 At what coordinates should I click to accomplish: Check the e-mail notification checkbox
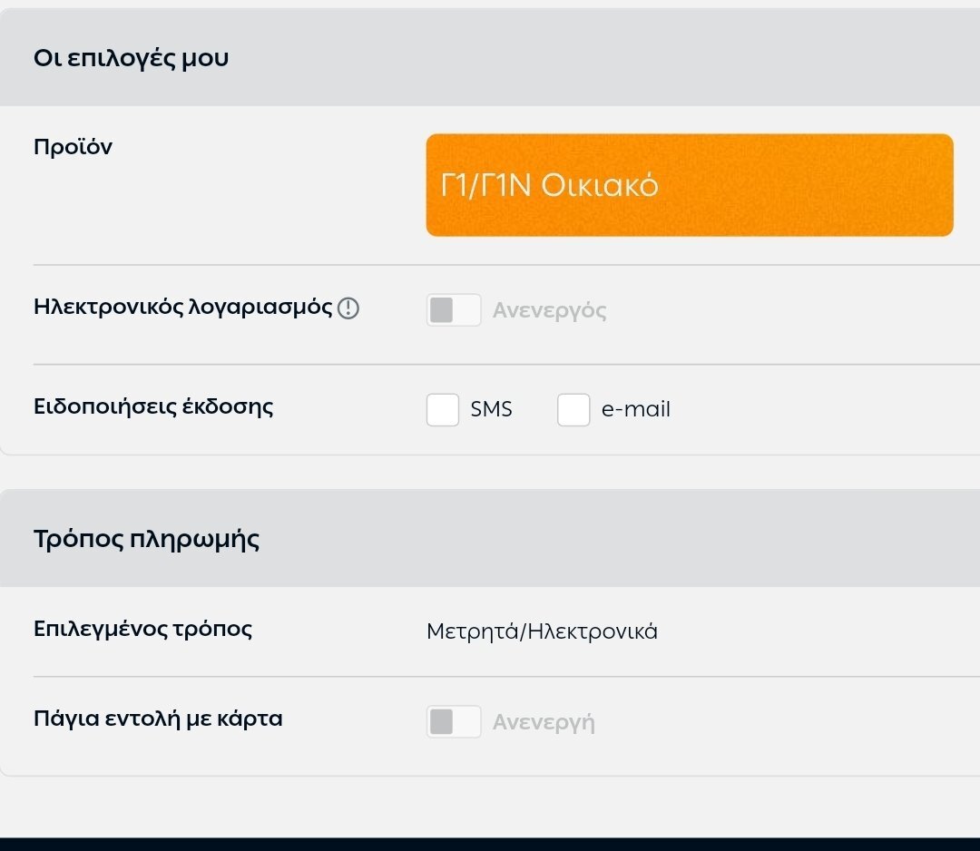pos(573,410)
